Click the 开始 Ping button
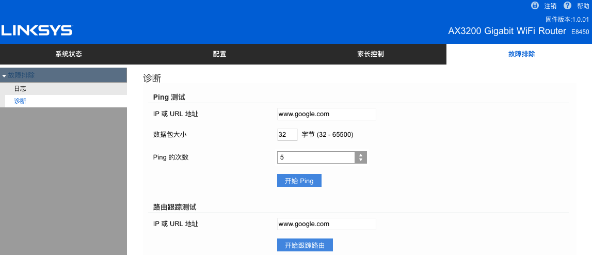Viewport: 592px width, 255px height. click(299, 181)
